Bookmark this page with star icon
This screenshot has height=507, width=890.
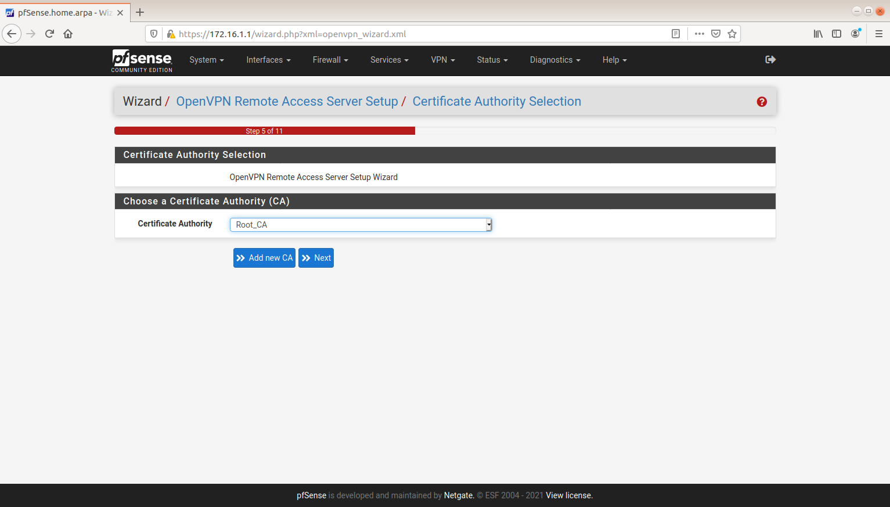click(732, 34)
